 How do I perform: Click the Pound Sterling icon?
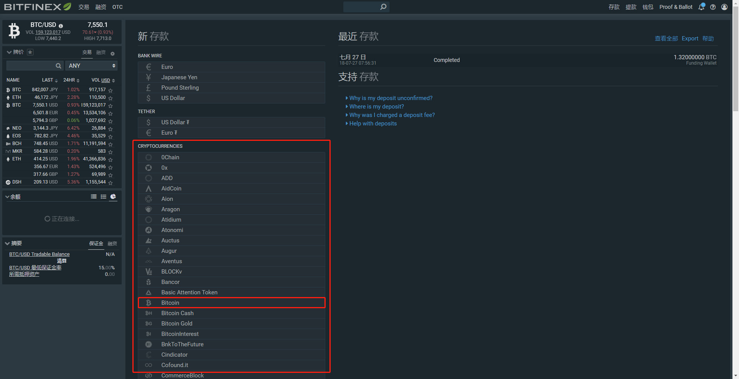point(149,88)
